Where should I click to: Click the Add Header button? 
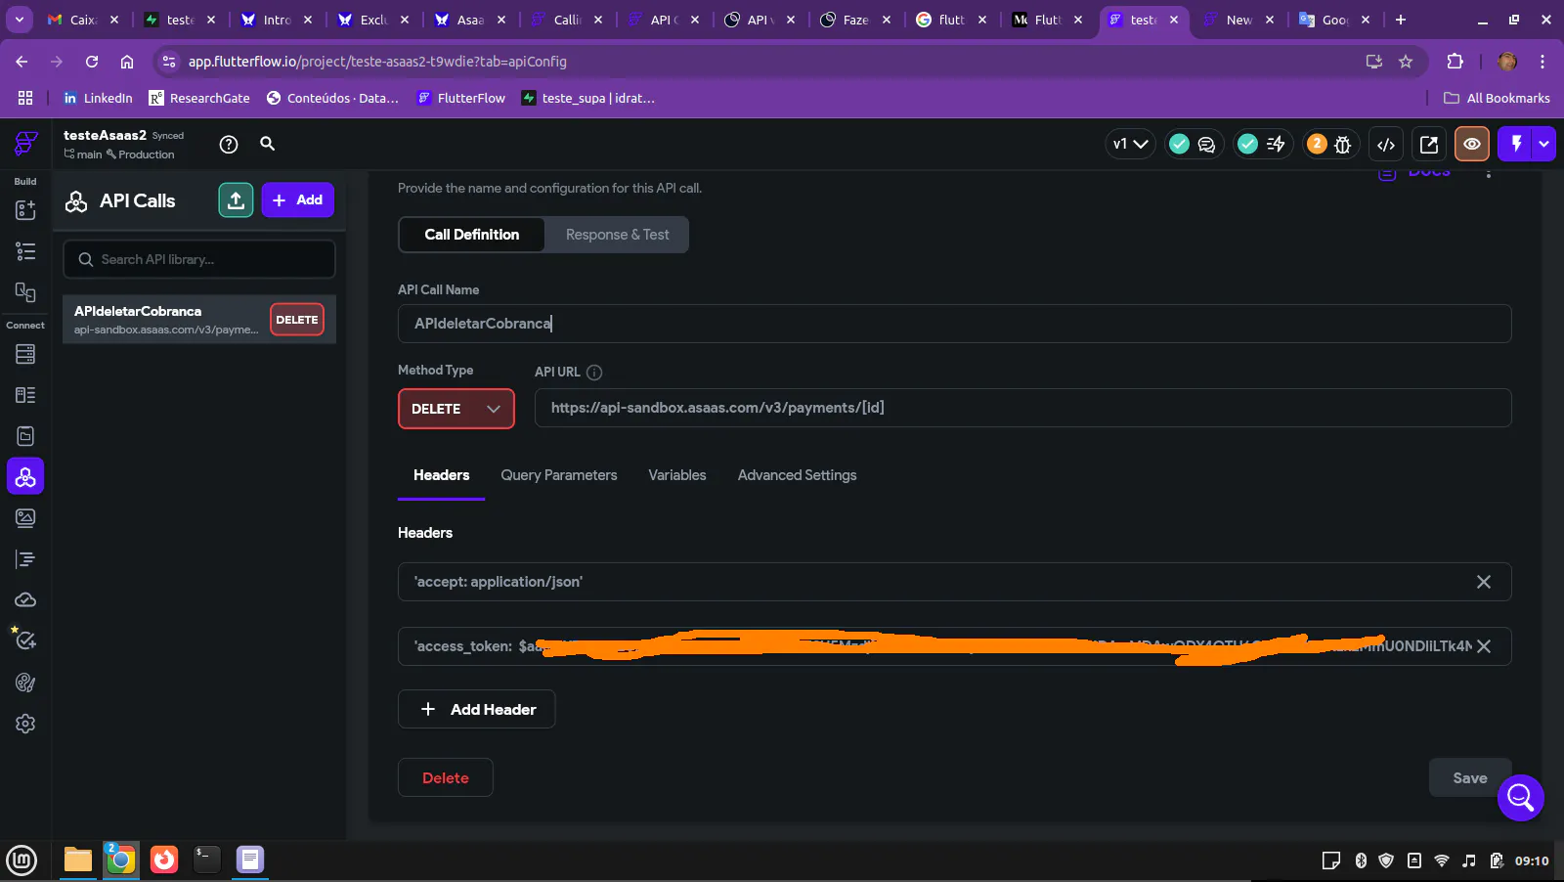[477, 709]
